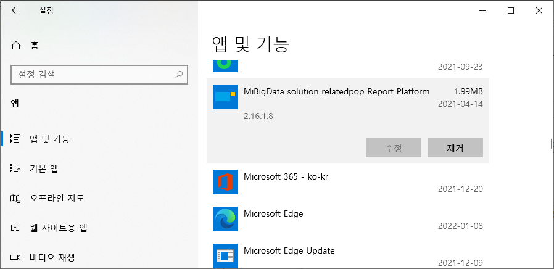The width and height of the screenshot is (554, 269).
Task: Click the partially visible green app icon
Action: (225, 66)
